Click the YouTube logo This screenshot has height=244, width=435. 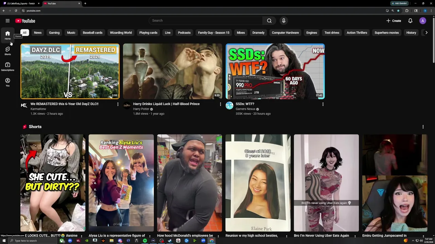tap(25, 21)
